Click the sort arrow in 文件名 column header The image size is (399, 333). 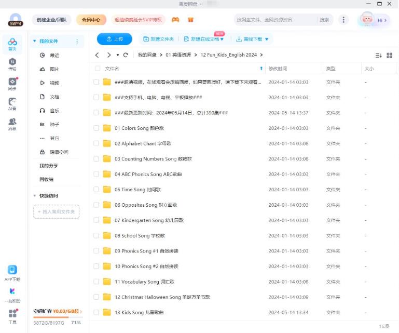[261, 68]
